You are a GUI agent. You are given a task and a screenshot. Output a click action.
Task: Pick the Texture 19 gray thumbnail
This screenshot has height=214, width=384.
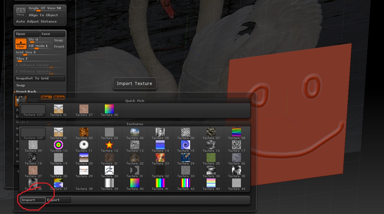pos(58,159)
